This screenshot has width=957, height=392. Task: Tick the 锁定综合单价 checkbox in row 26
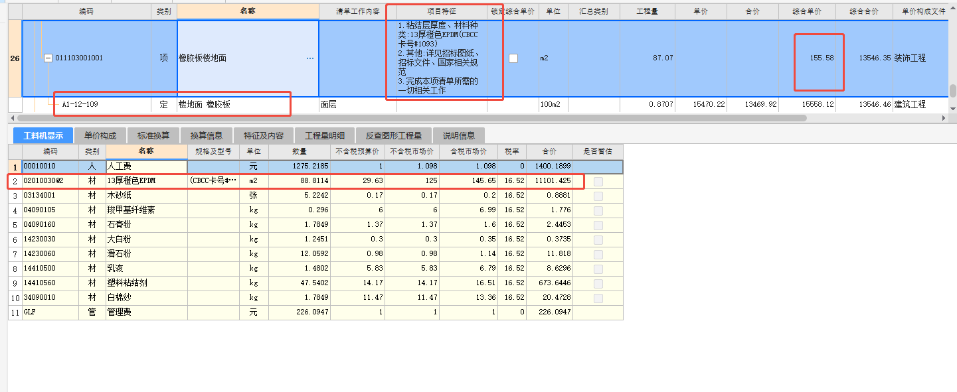513,58
